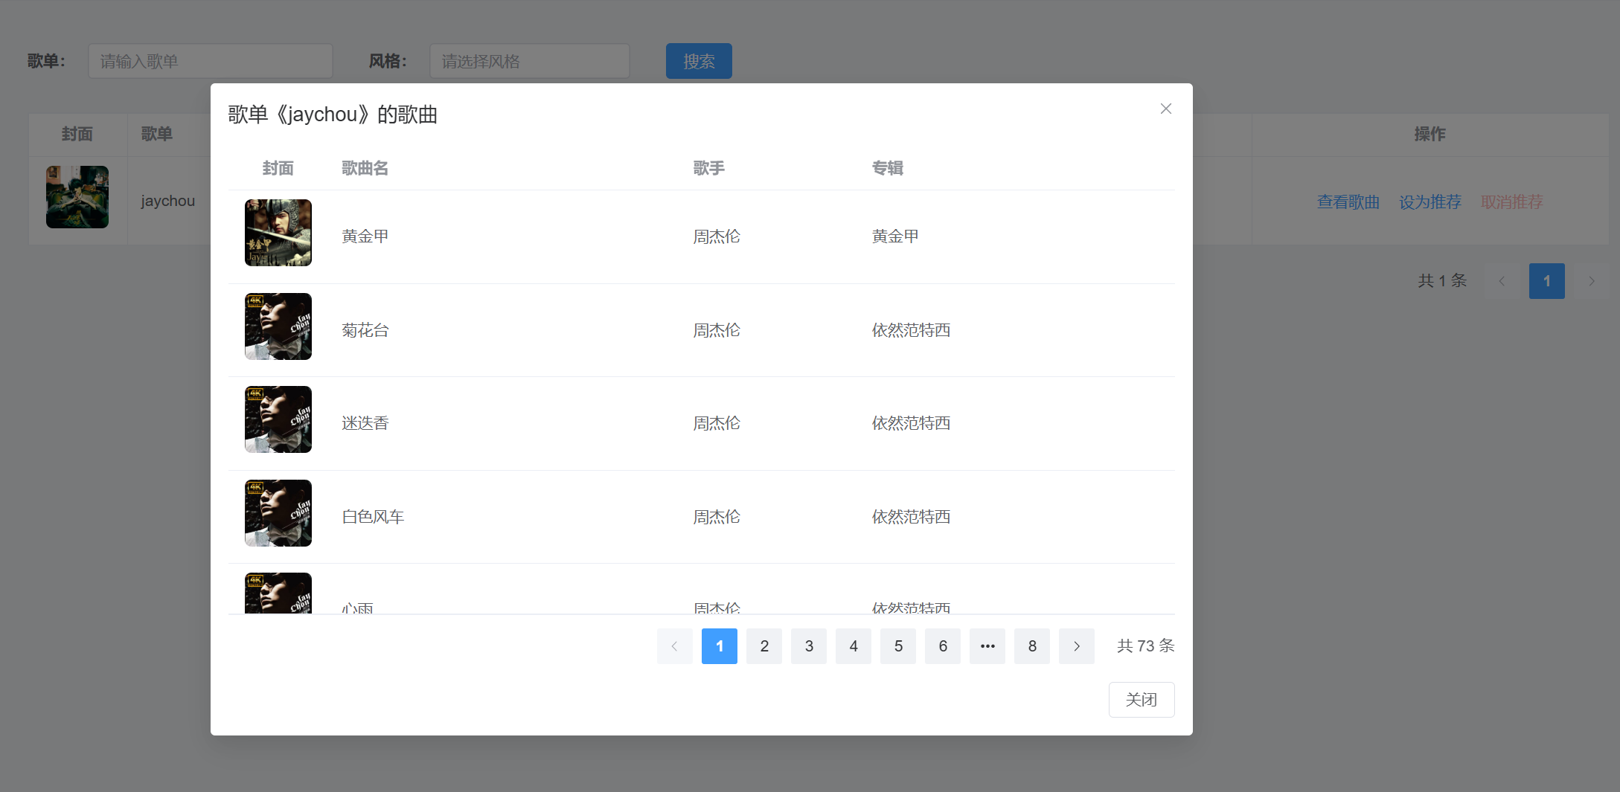The image size is (1620, 792).
Task: Open the 请选择风格 style dropdown
Action: (529, 61)
